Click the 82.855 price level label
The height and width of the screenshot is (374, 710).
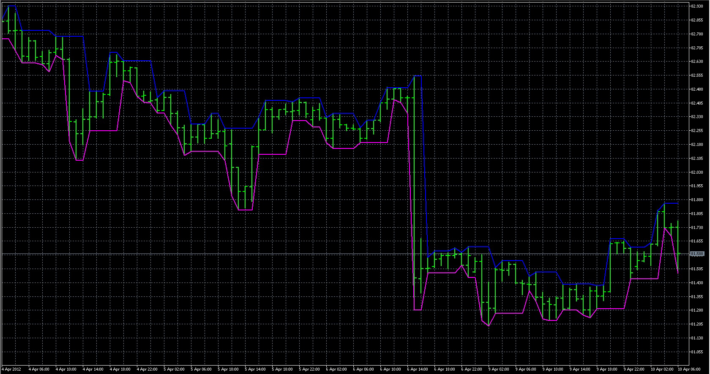(697, 20)
